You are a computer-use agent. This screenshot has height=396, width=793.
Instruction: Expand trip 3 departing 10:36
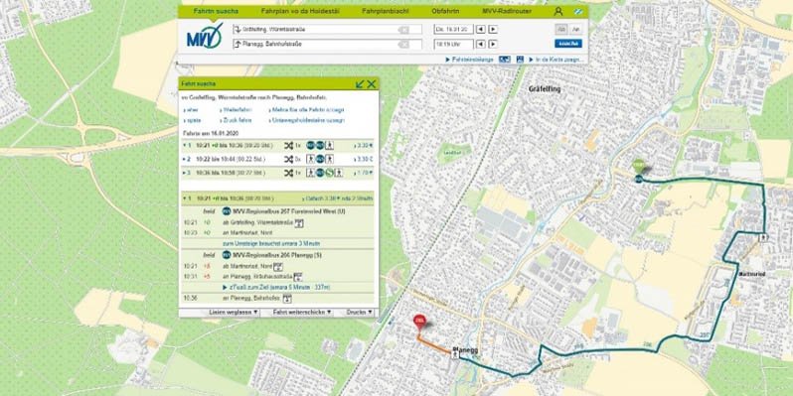(278, 173)
